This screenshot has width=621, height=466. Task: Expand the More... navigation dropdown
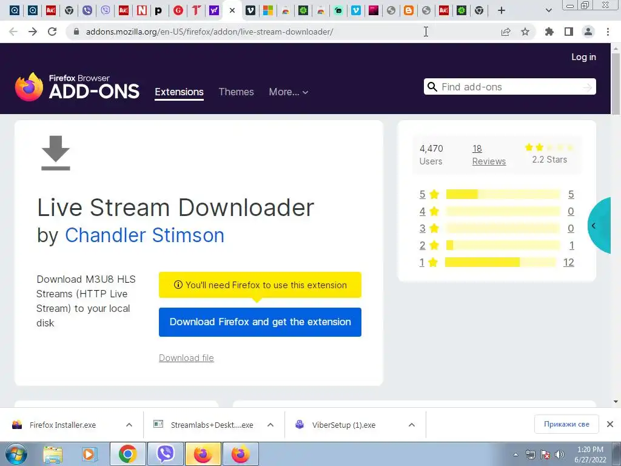coord(288,92)
